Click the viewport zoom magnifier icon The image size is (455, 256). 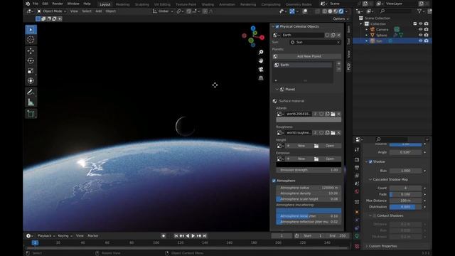(x=261, y=52)
